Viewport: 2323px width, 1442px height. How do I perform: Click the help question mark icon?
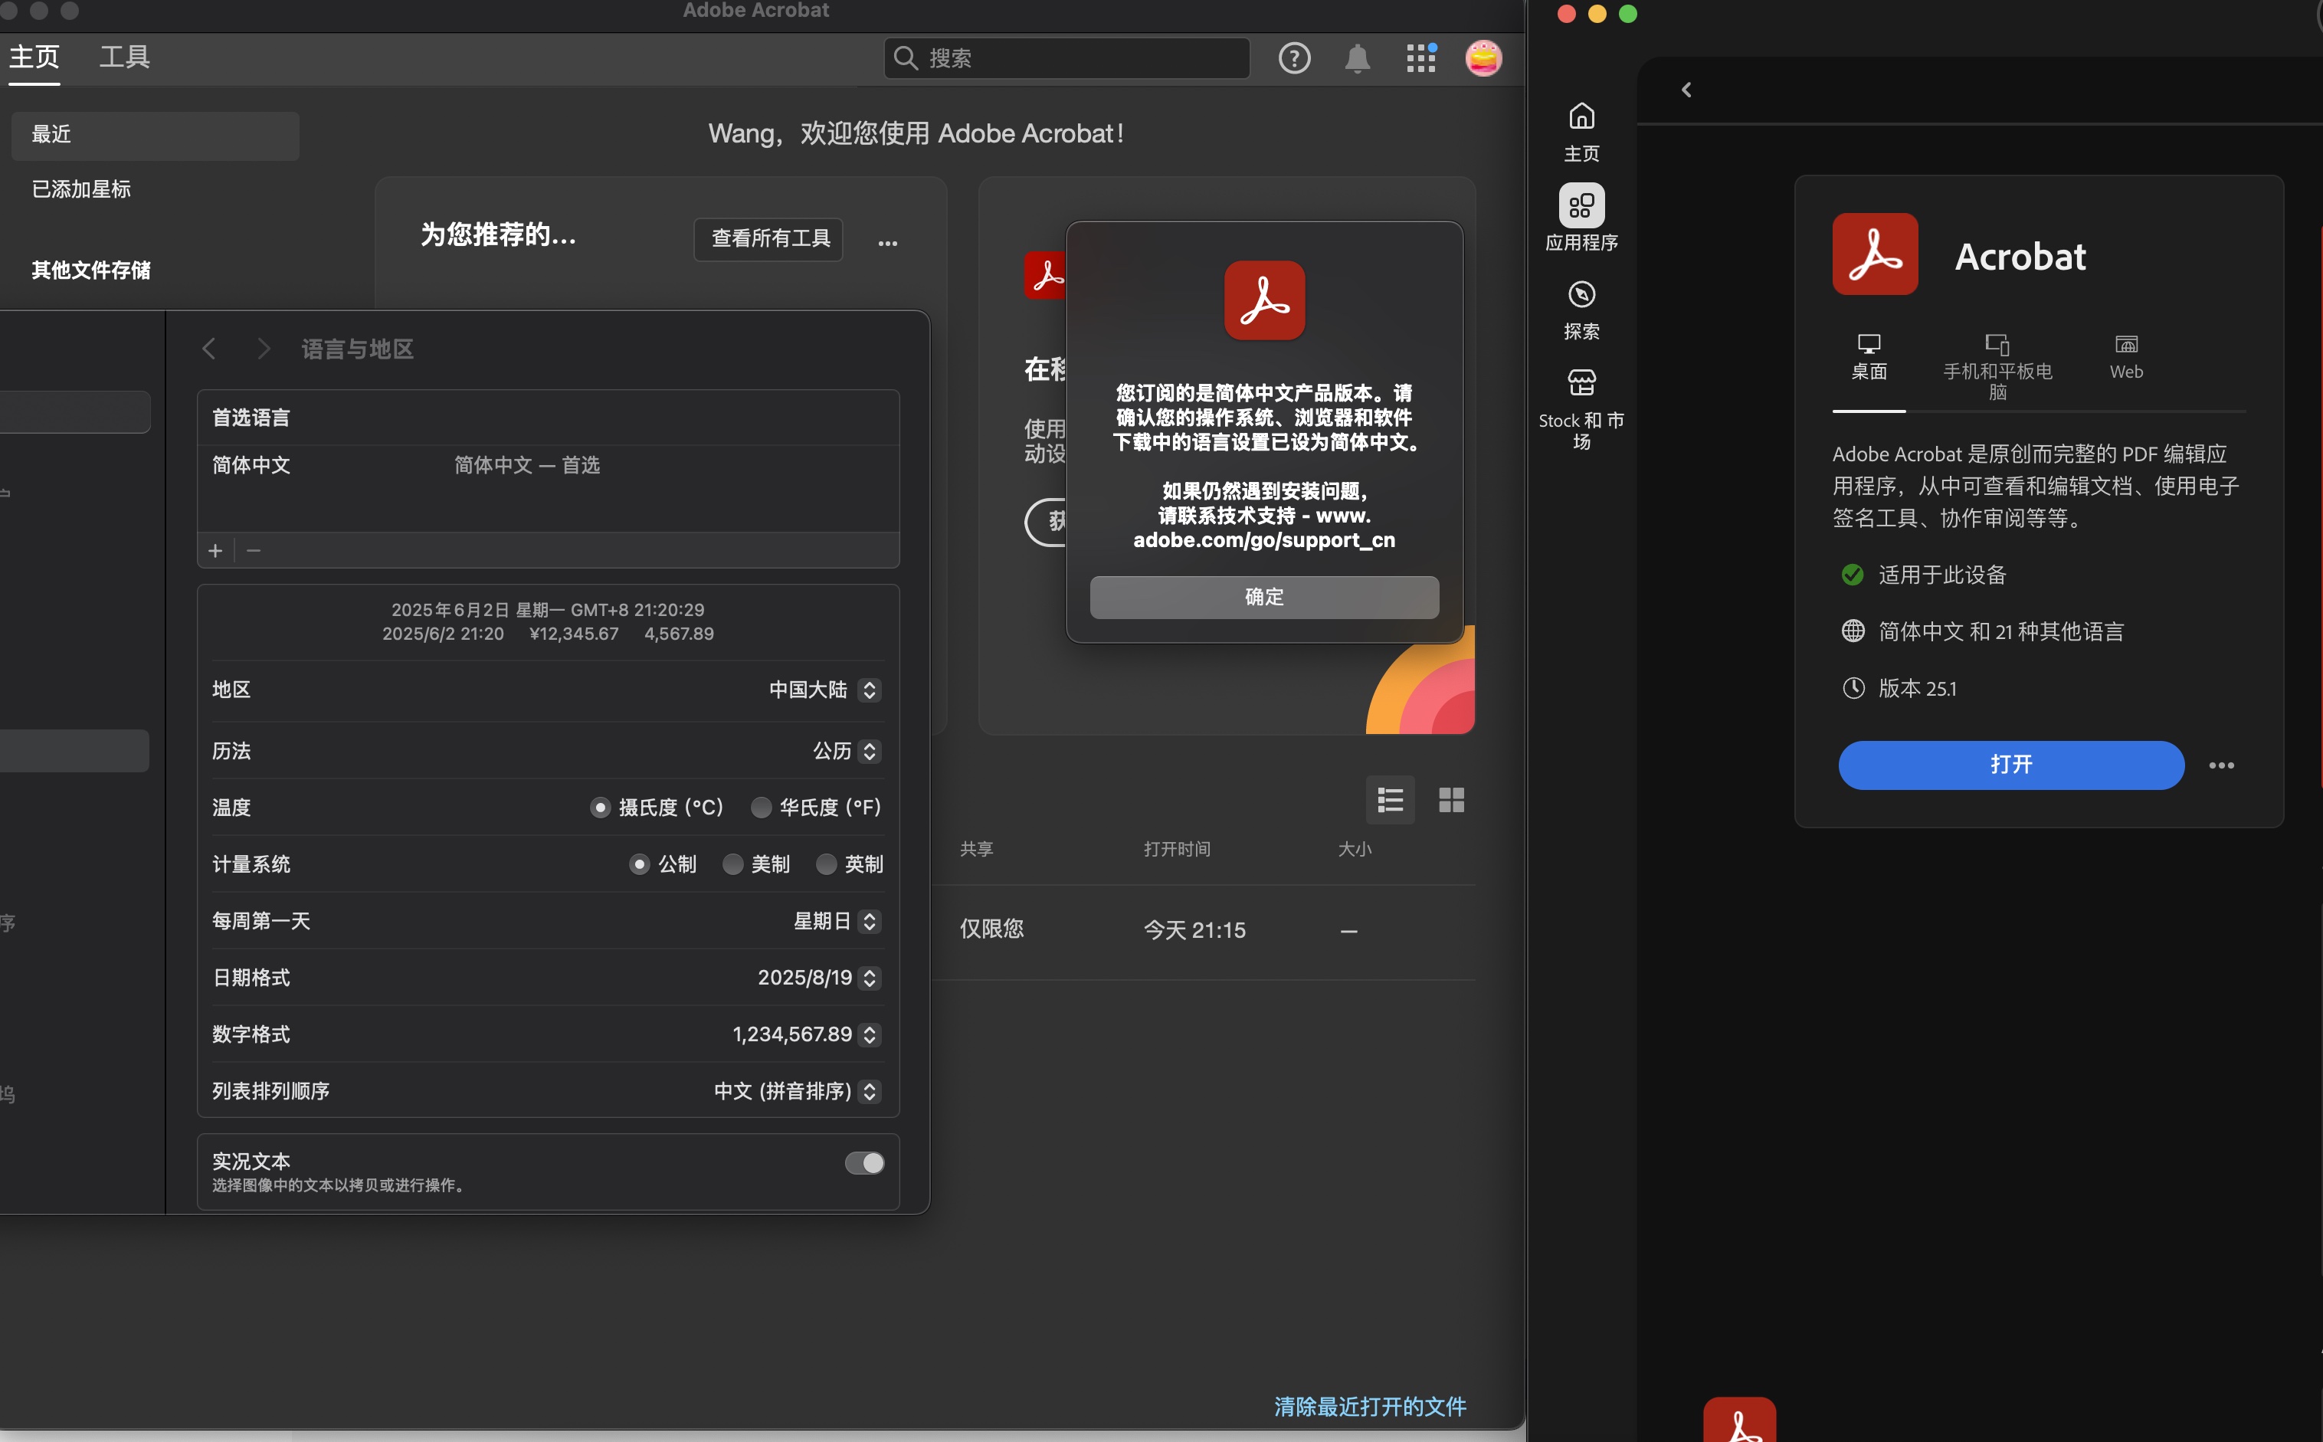(x=1294, y=58)
